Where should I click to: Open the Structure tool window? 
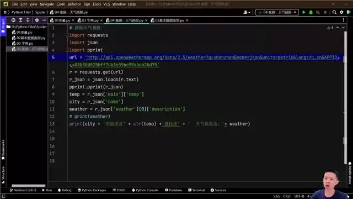pyautogui.click(x=3, y=175)
